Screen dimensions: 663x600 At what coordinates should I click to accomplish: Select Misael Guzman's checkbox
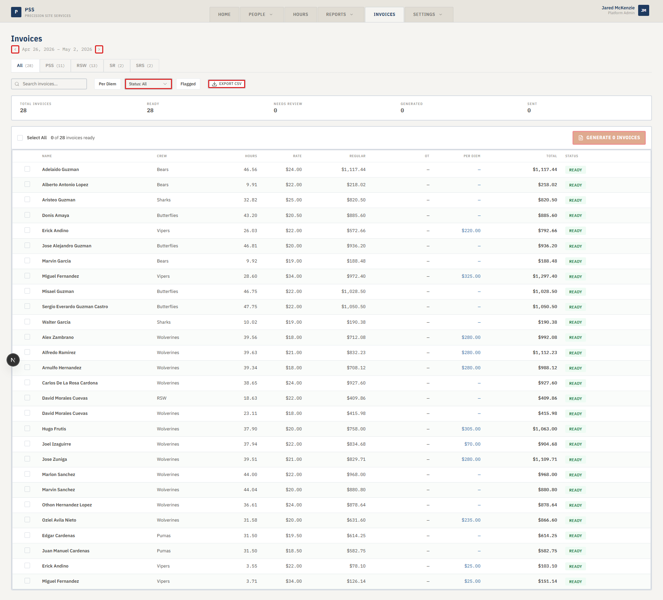[27, 291]
